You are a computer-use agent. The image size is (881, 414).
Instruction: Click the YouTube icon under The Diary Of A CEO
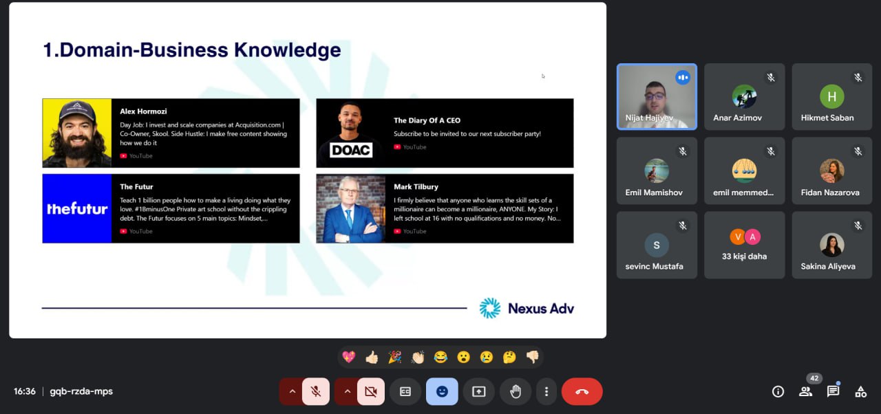(397, 147)
